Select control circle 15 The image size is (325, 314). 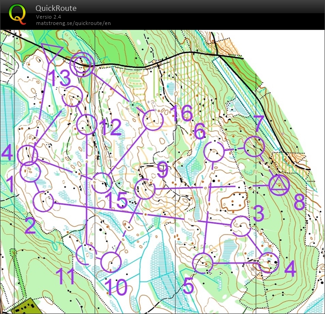click(101, 183)
